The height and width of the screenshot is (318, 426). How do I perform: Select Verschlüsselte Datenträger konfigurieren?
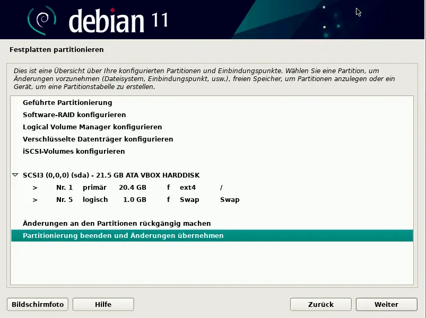click(x=98, y=139)
